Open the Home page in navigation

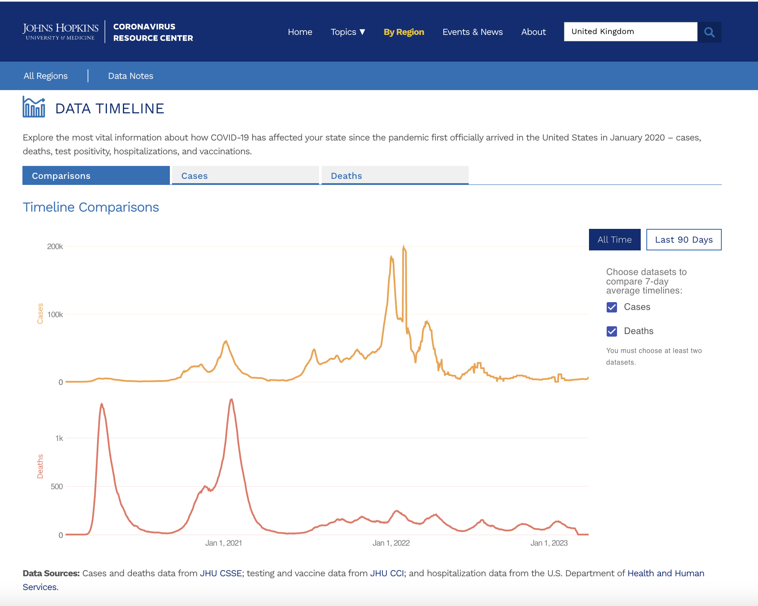click(300, 32)
